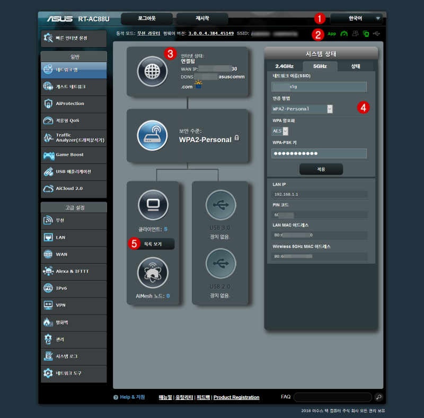Open IPv6 settings in sidebar
The width and height of the screenshot is (424, 418).
[x=74, y=289]
